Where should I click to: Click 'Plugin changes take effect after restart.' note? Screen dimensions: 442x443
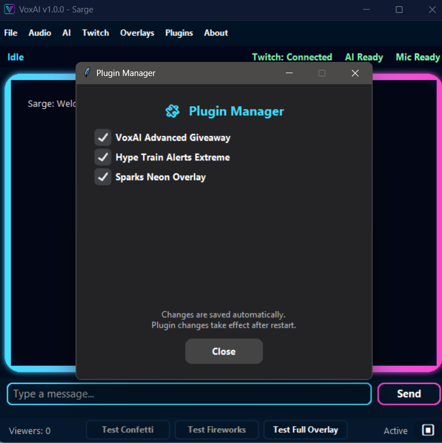tap(224, 325)
